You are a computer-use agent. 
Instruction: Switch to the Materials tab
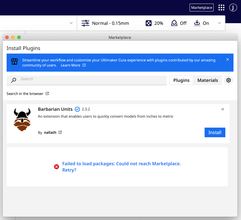pyautogui.click(x=208, y=80)
